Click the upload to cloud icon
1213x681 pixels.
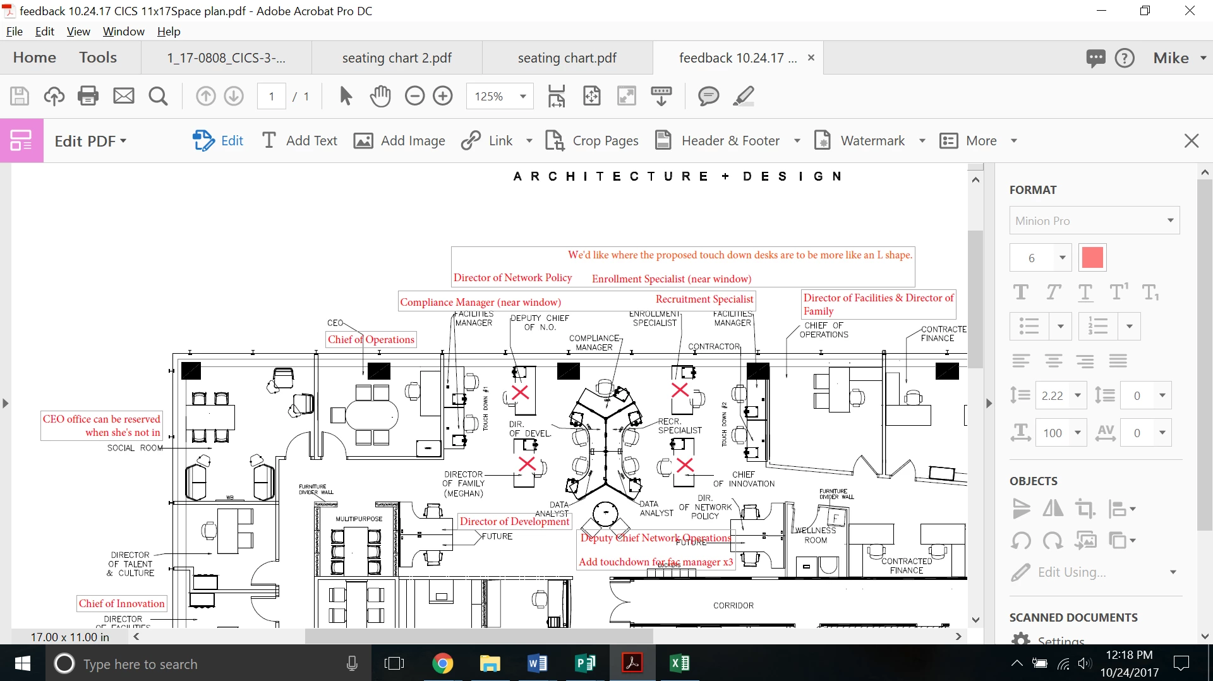pos(54,96)
